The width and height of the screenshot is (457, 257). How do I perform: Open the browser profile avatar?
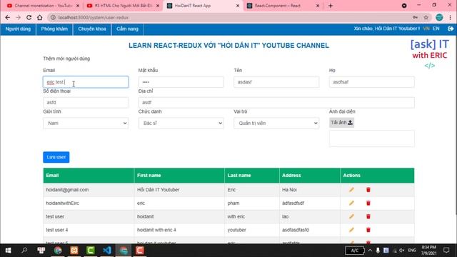(x=439, y=17)
